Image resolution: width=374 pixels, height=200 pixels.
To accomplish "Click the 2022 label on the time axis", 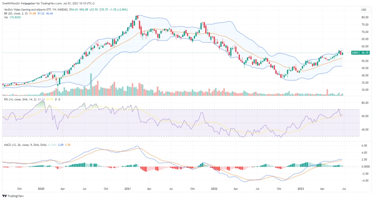I will [x=215, y=189].
